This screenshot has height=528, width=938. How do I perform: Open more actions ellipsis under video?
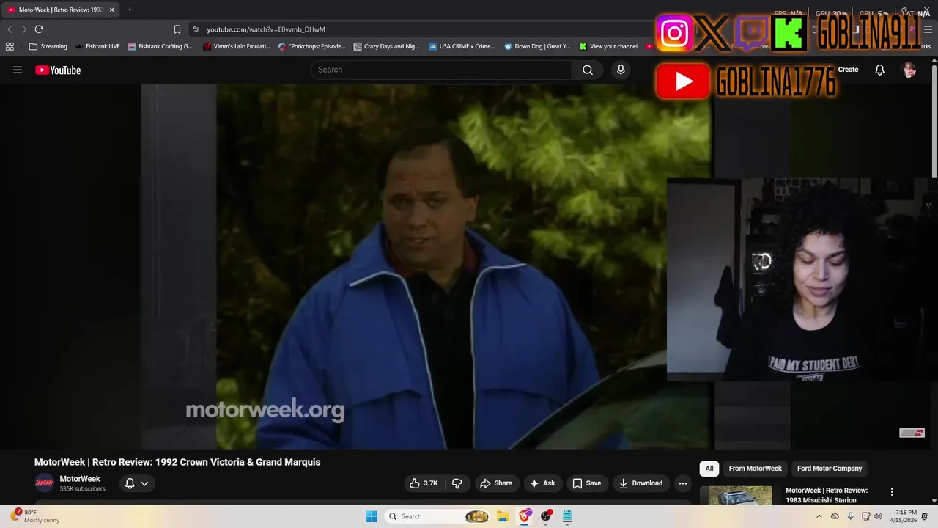point(682,483)
